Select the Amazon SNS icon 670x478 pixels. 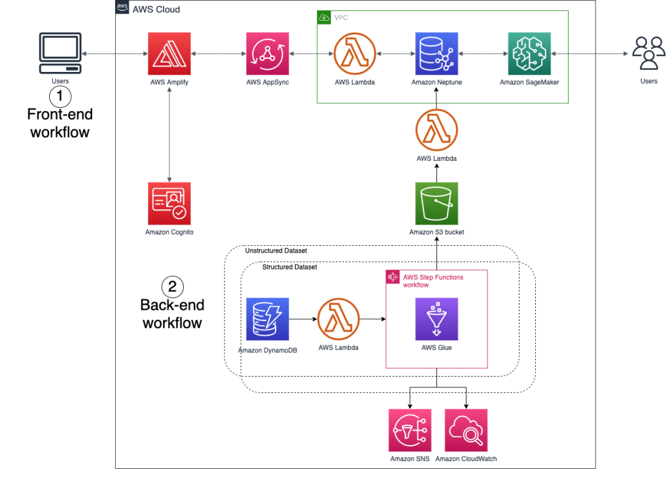coord(410,430)
